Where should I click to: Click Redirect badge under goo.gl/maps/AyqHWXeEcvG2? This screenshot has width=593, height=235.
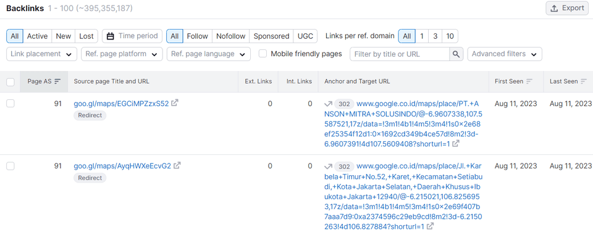point(90,178)
